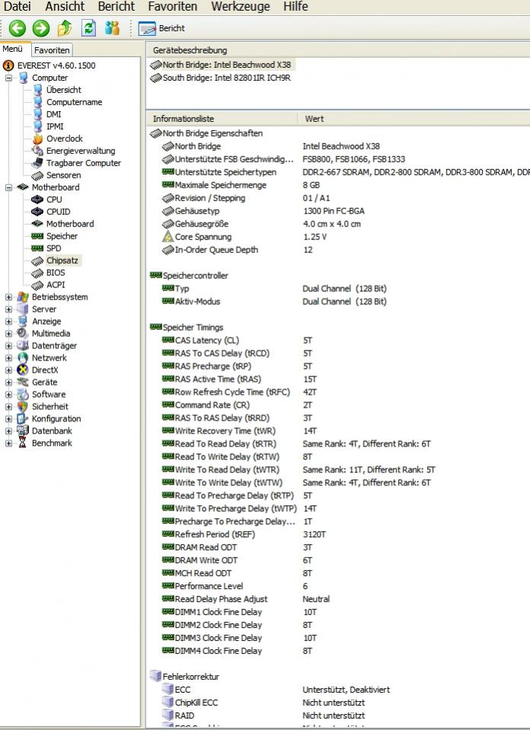Viewport: 530px width, 730px height.
Task: Open Sensoren icon
Action: [37, 175]
